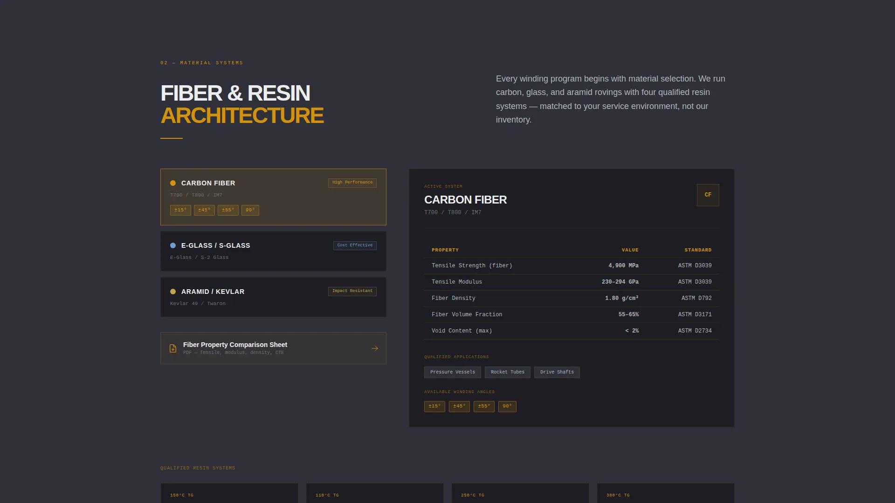Screen dimensions: 895x503
Task: Click the CF badge in active system panel
Action: click(708, 195)
